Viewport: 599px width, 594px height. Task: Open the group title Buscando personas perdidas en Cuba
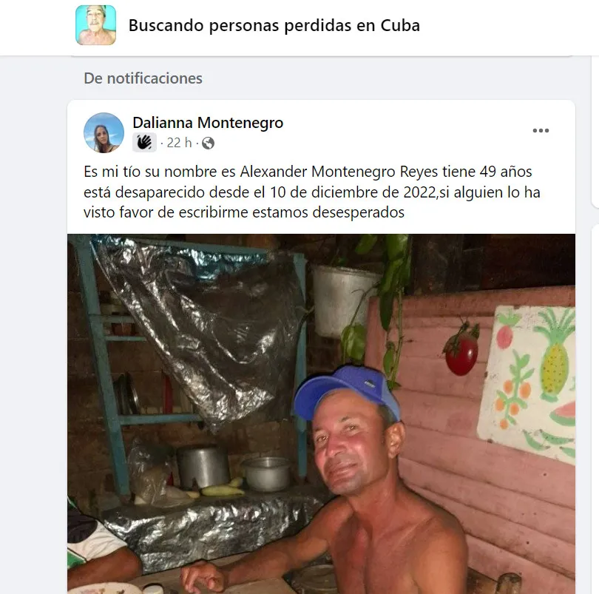tap(274, 26)
